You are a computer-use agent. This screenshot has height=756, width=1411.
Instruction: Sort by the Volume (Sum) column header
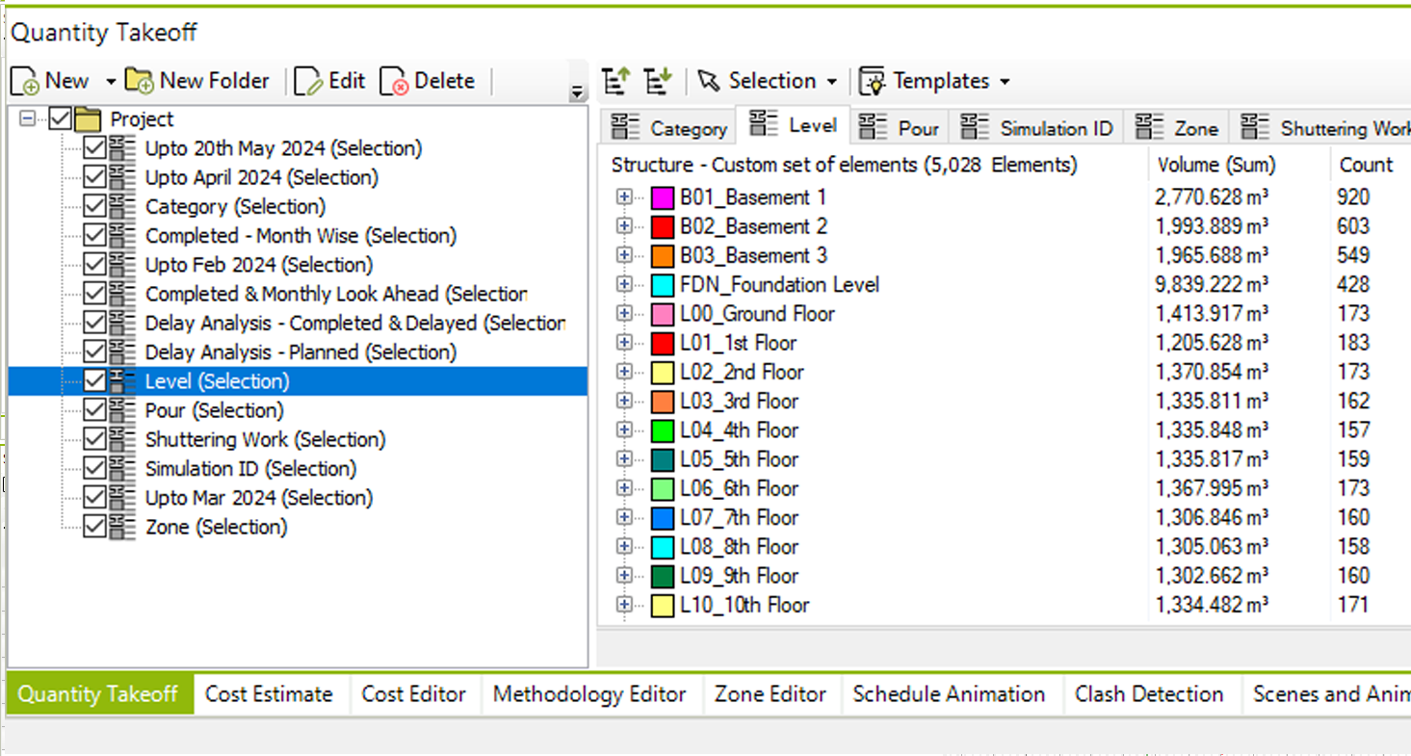tap(1216, 165)
